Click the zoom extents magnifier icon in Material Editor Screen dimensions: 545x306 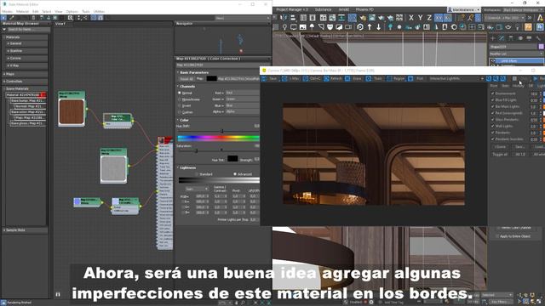tap(71, 18)
